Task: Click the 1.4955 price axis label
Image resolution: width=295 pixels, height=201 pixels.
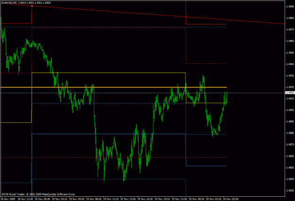Action: [x=290, y=53]
